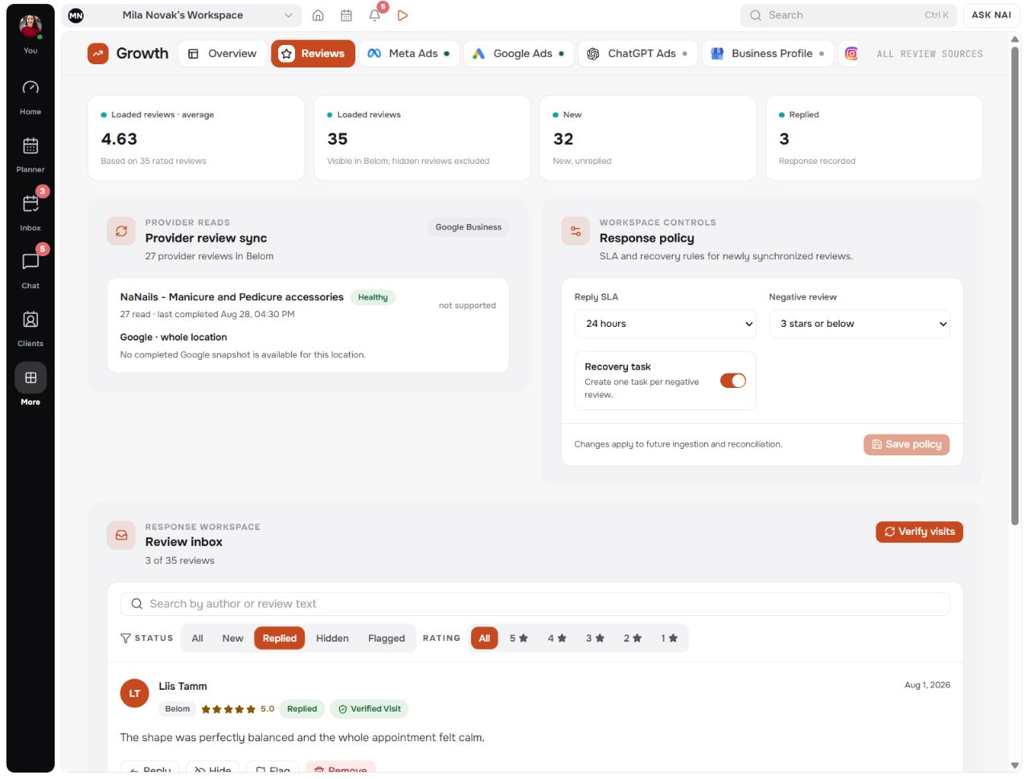1029x779 pixels.
Task: Select rating filter All
Action: pyautogui.click(x=484, y=638)
